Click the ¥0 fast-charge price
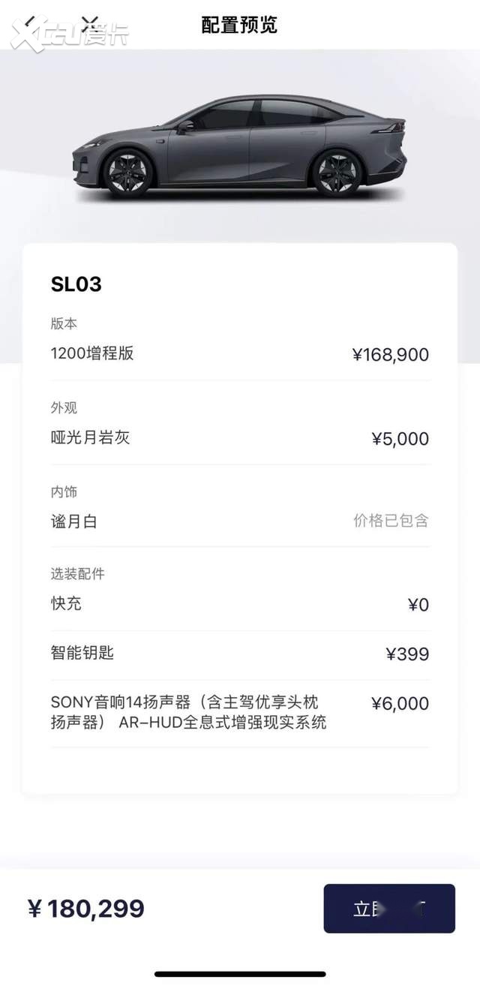The width and height of the screenshot is (480, 986). click(418, 605)
